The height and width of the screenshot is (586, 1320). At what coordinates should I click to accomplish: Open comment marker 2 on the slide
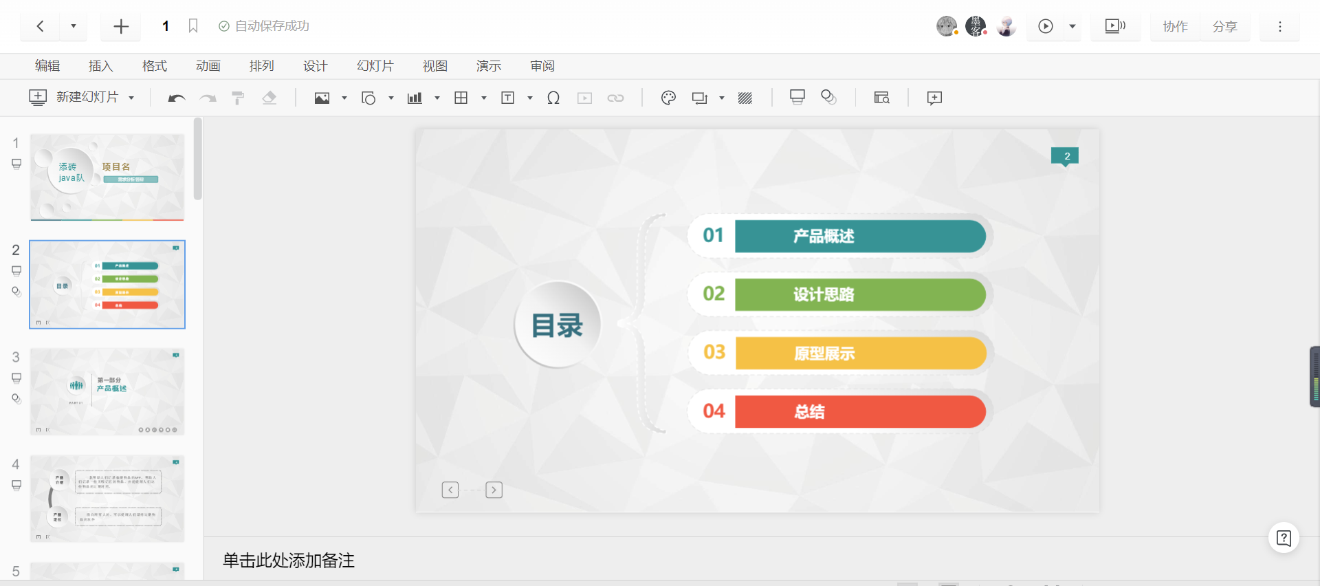pyautogui.click(x=1065, y=157)
